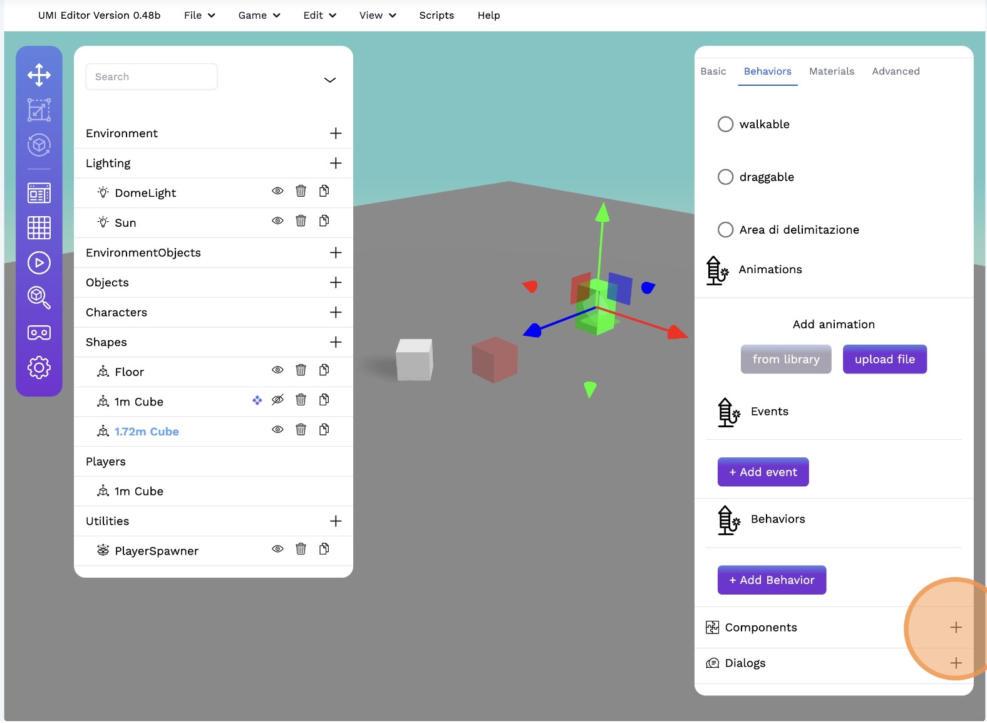Collapse hierarchy panel using chevron arrow
987x723 pixels.
pyautogui.click(x=329, y=80)
